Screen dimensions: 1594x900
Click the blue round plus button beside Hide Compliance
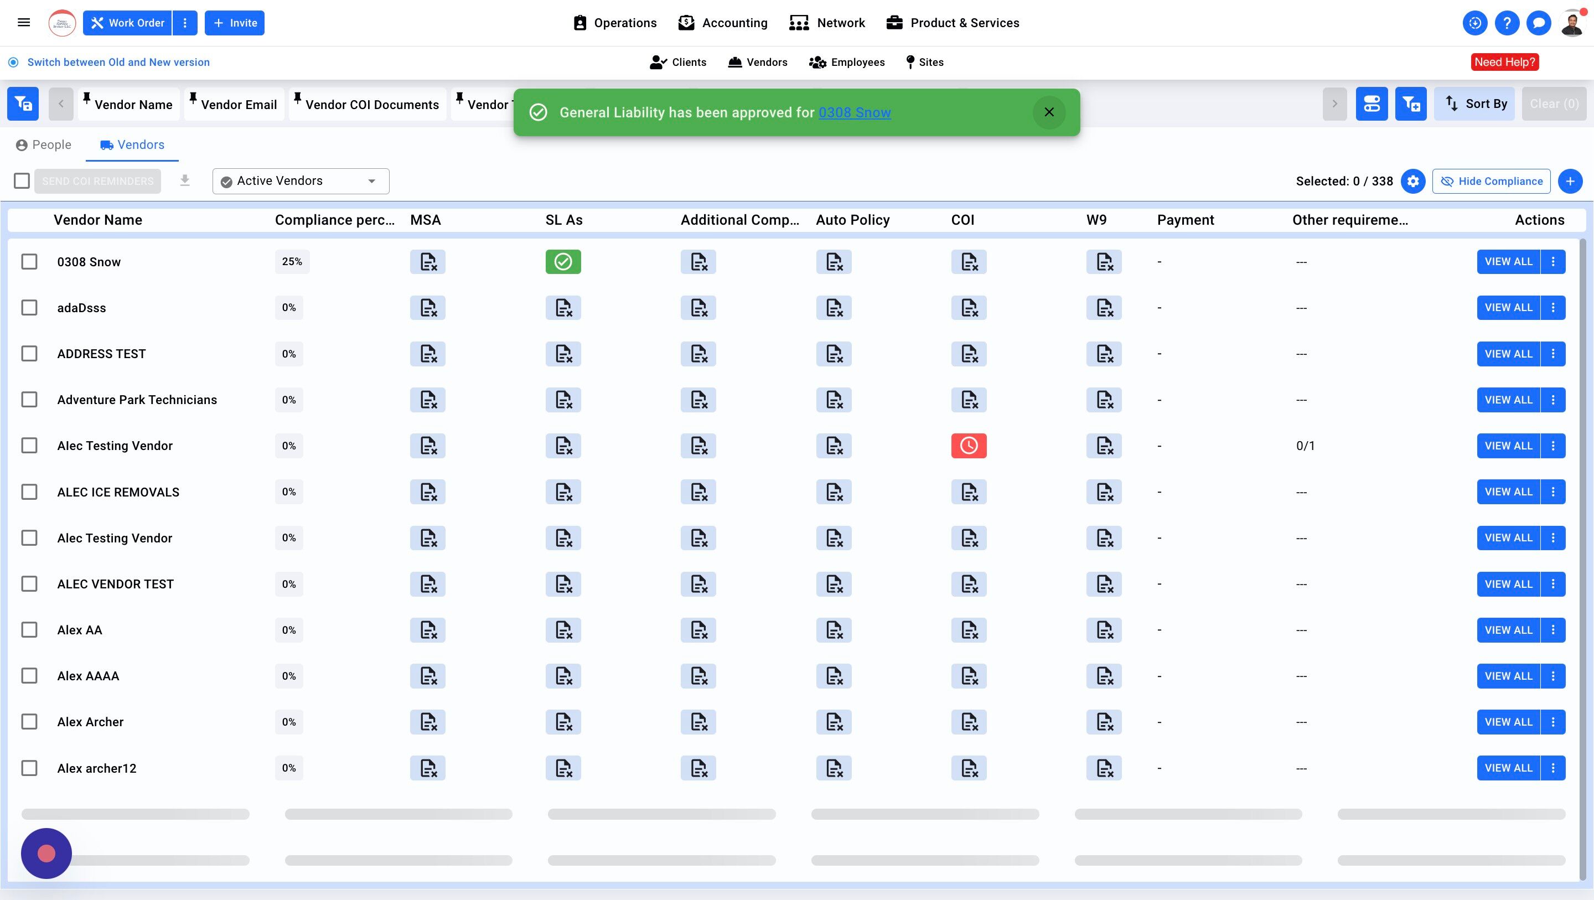(1570, 181)
